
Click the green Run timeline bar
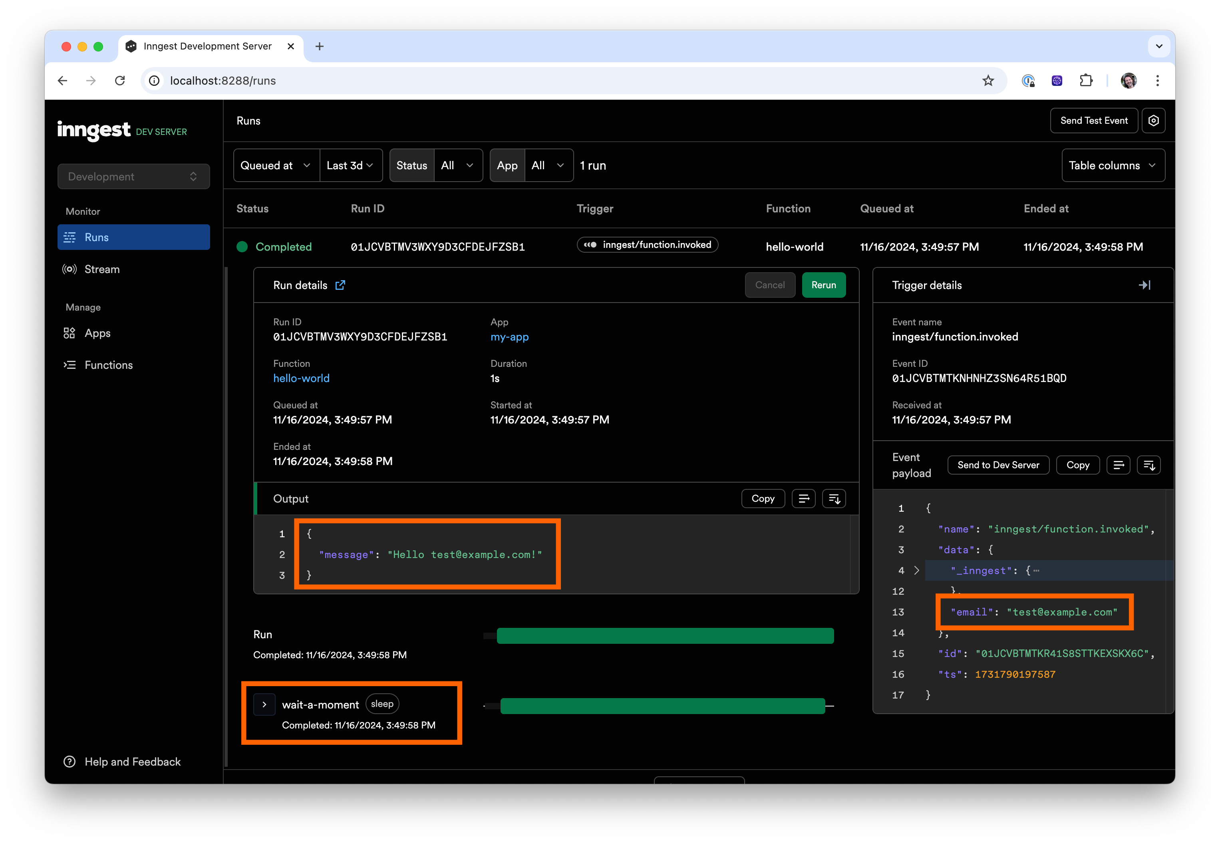[x=665, y=635]
